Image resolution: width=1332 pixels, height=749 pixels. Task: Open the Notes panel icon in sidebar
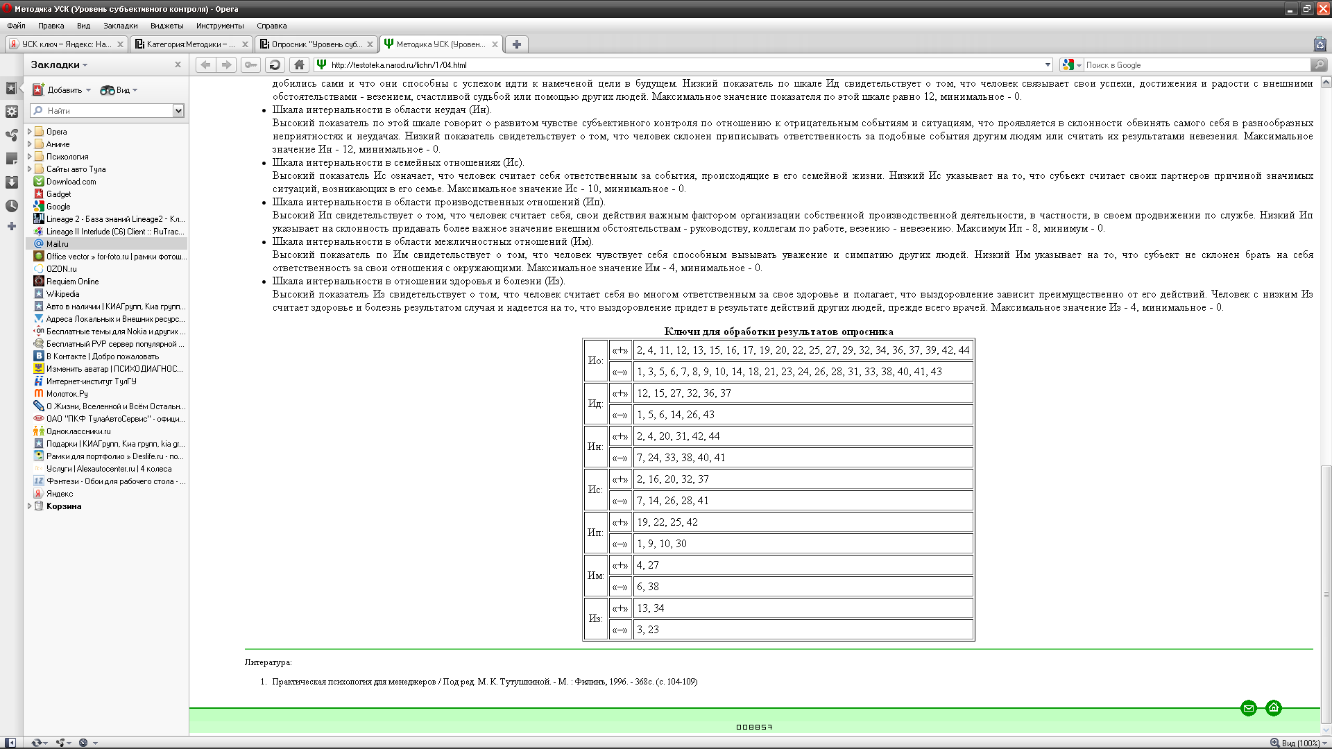tap(11, 159)
